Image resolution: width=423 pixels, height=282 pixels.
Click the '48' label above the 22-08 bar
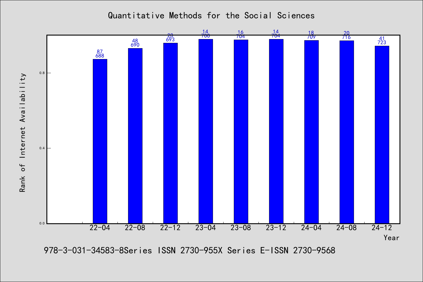(135, 41)
